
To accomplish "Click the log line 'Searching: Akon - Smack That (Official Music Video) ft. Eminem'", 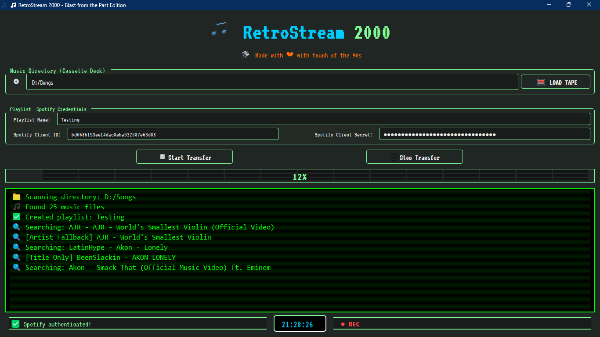I will tap(148, 267).
